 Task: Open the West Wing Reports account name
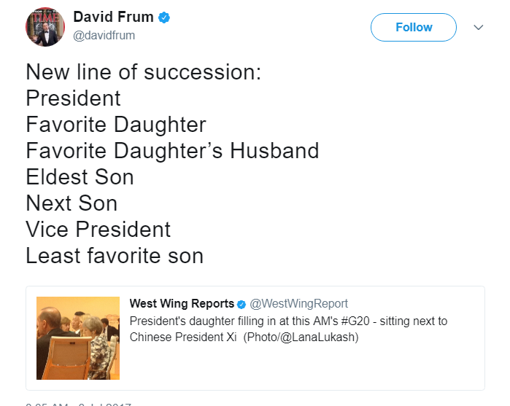coord(182,304)
